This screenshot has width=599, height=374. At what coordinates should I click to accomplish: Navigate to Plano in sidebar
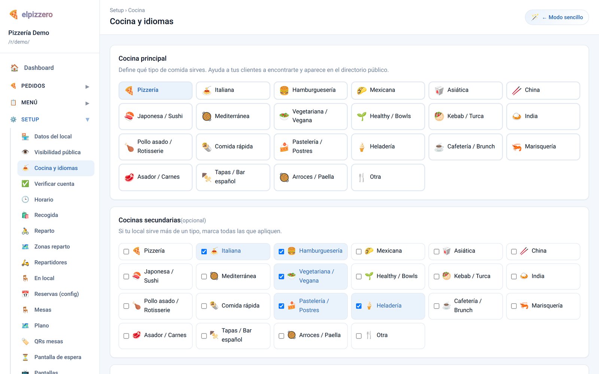56,325
